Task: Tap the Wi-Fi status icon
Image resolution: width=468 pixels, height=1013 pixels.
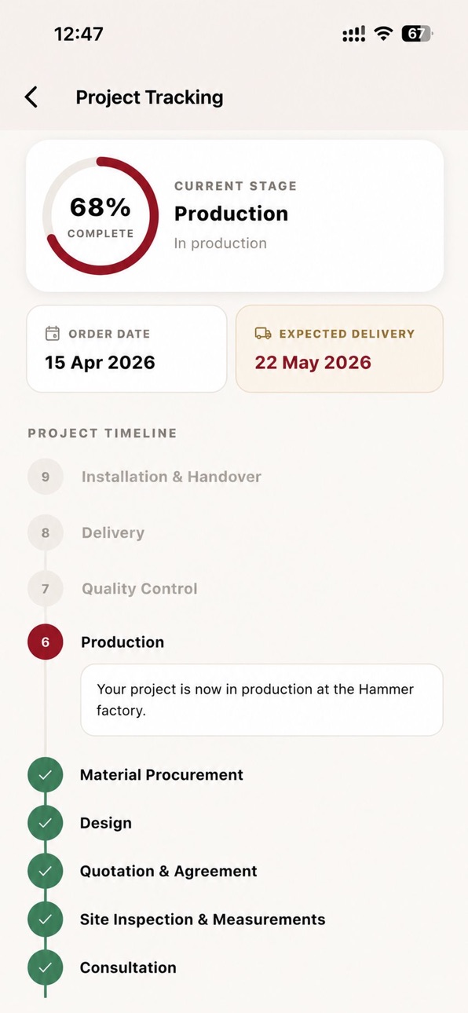Action: coord(383,34)
